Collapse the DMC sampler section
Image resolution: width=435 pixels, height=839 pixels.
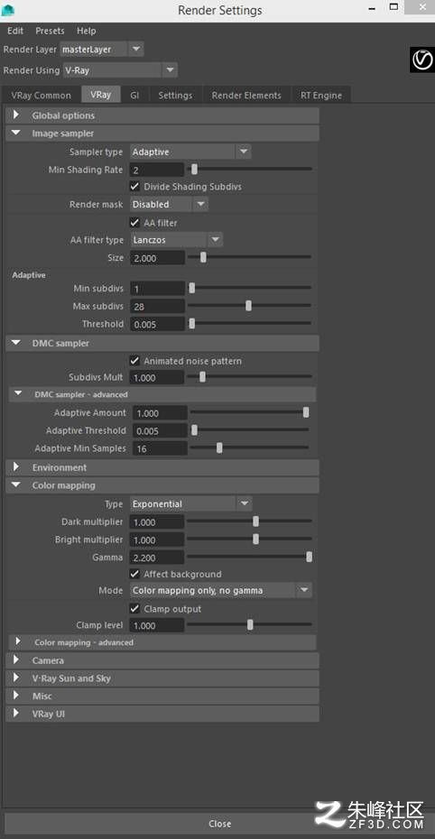click(x=162, y=344)
